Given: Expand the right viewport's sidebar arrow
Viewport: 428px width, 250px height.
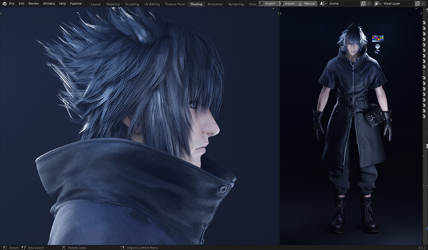Looking at the screenshot, I should [421, 14].
